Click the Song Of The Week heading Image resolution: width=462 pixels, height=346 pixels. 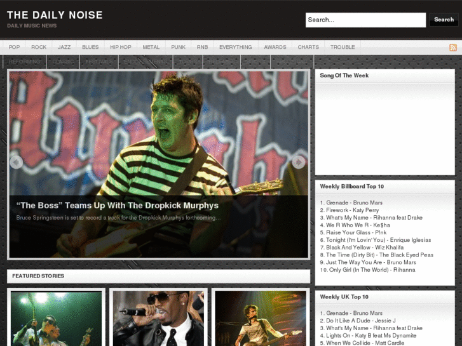pyautogui.click(x=344, y=76)
